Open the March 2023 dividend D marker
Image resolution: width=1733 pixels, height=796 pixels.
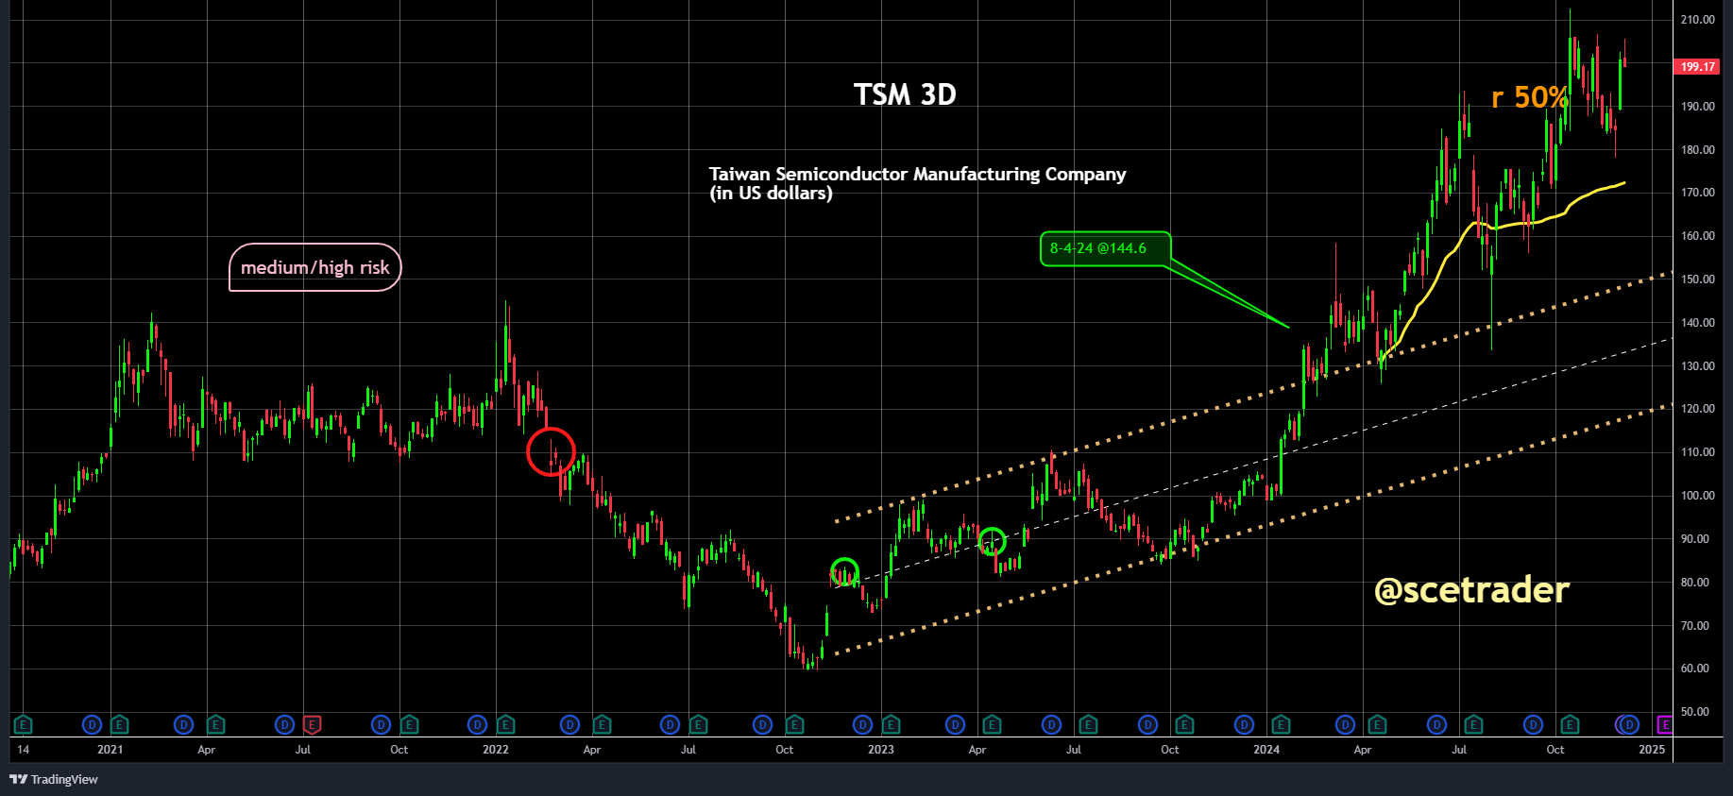pyautogui.click(x=955, y=725)
